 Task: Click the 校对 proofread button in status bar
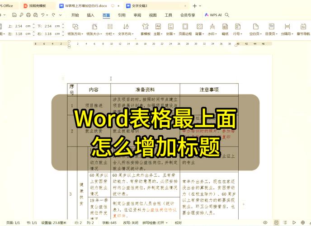pyautogui.click(x=178, y=223)
